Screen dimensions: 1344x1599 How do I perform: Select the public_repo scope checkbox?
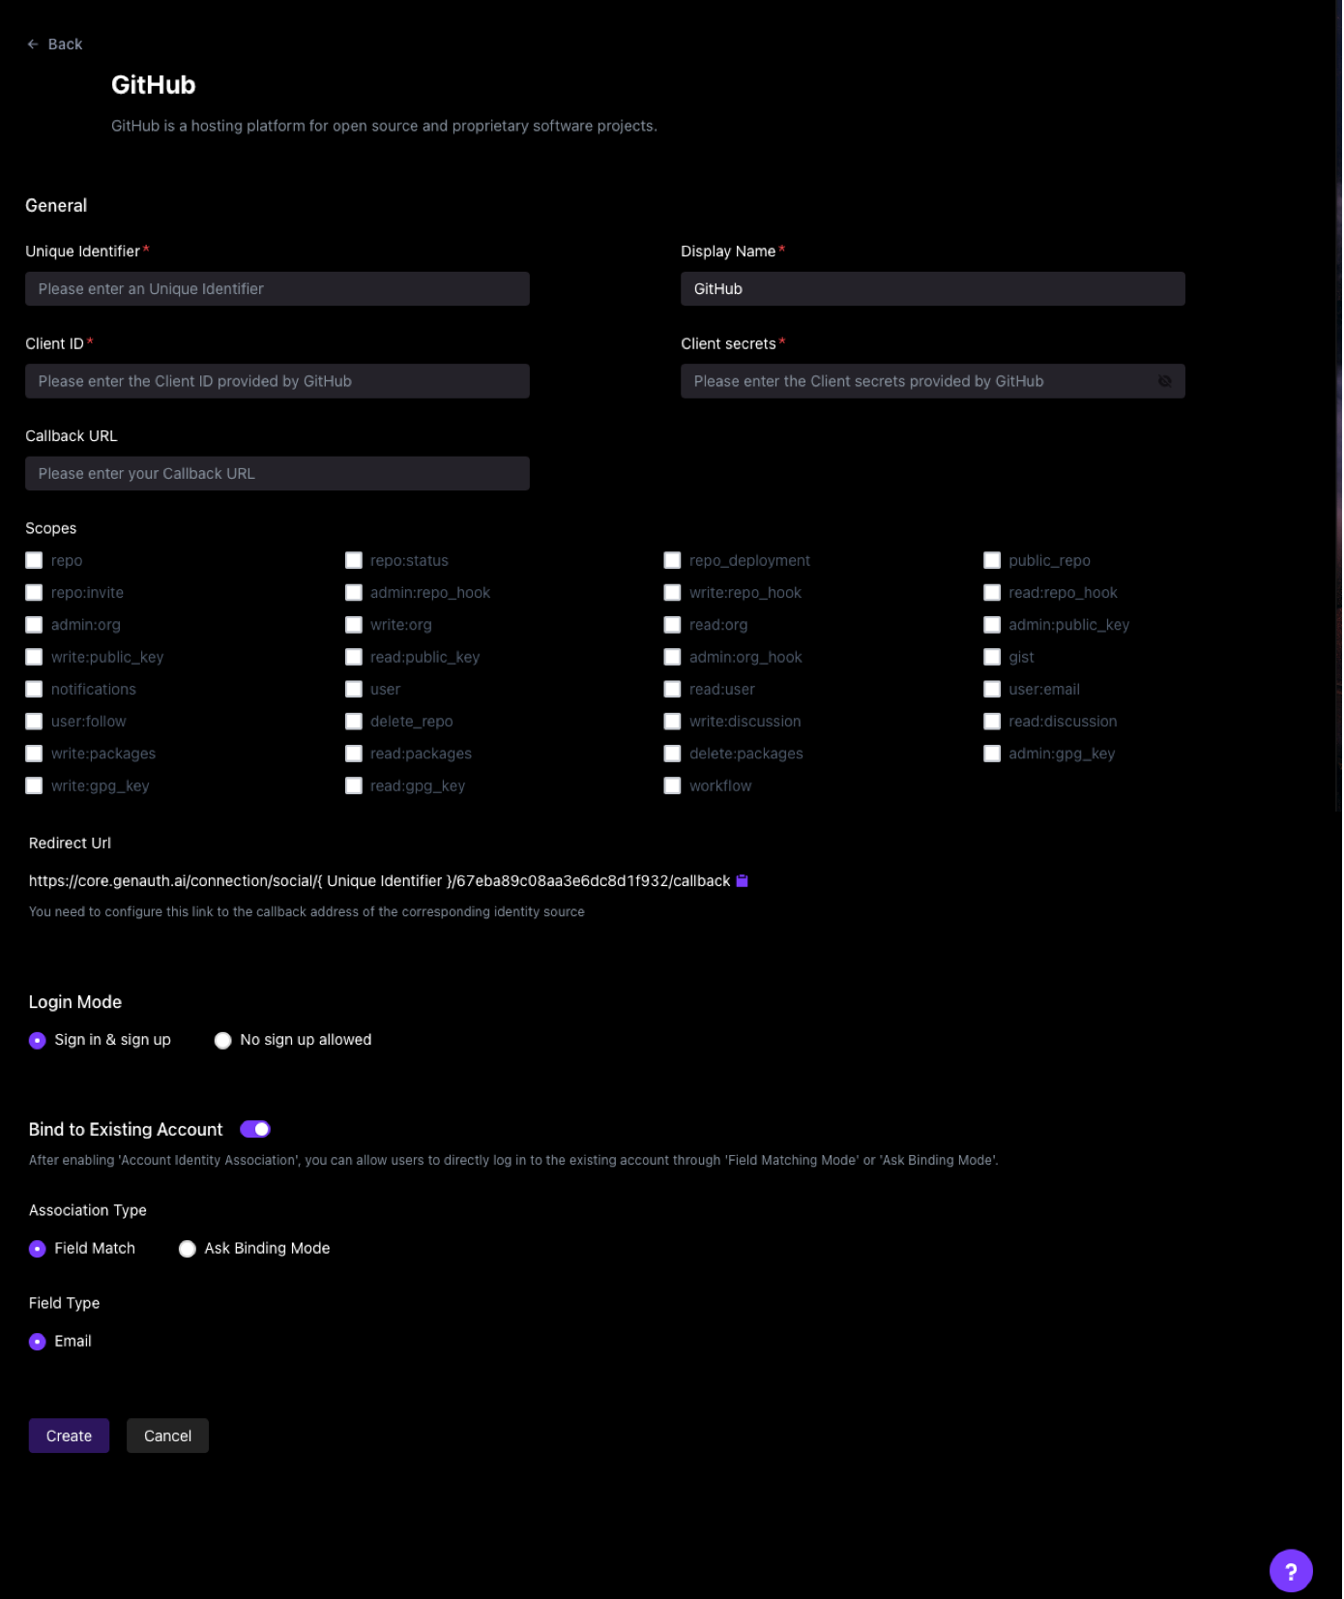click(992, 561)
